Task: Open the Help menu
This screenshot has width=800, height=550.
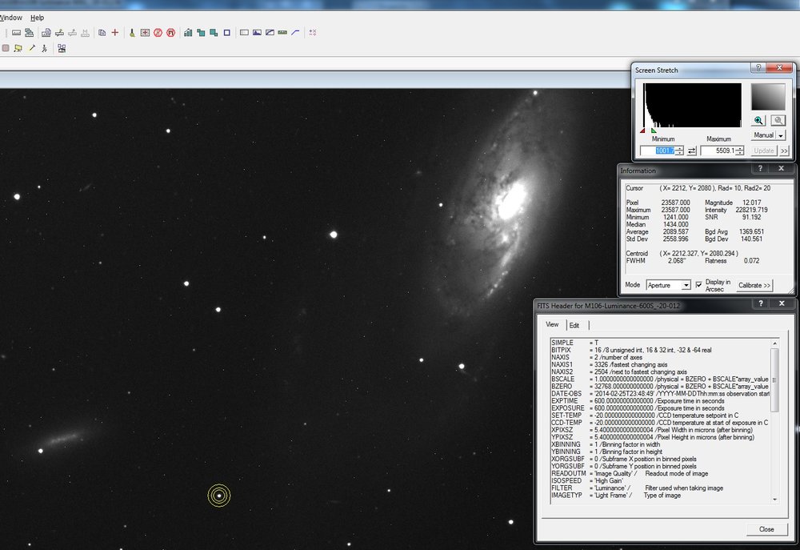Action: [x=36, y=17]
